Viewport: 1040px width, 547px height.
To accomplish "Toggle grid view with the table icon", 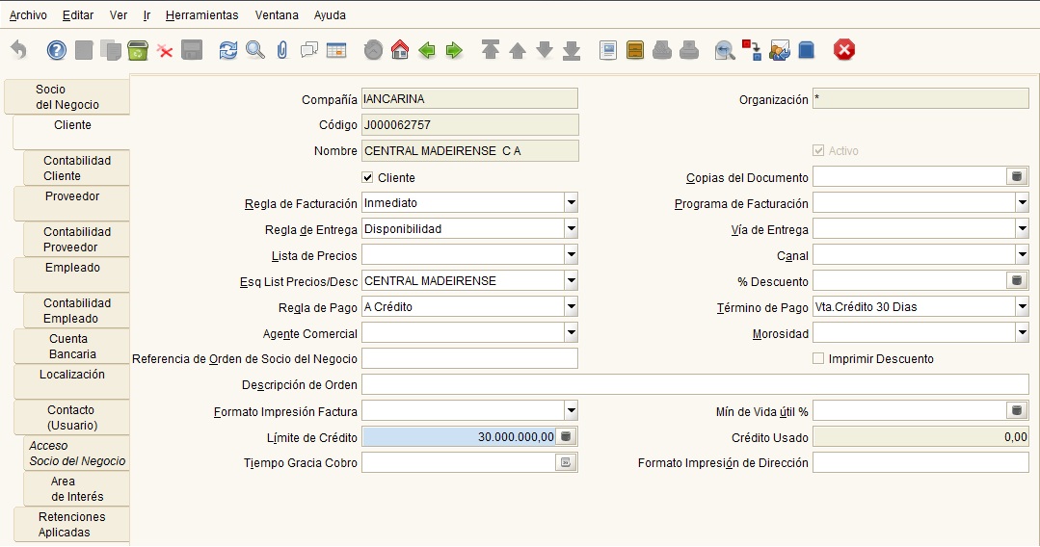I will [336, 50].
